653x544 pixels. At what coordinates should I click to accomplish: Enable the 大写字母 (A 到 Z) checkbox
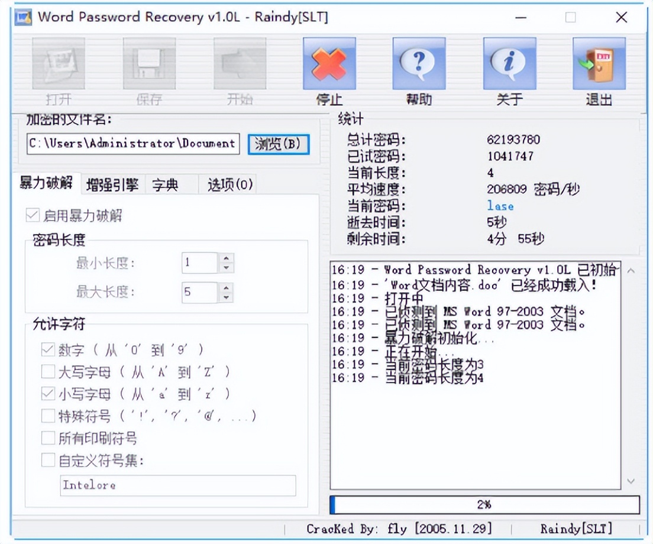tap(49, 371)
